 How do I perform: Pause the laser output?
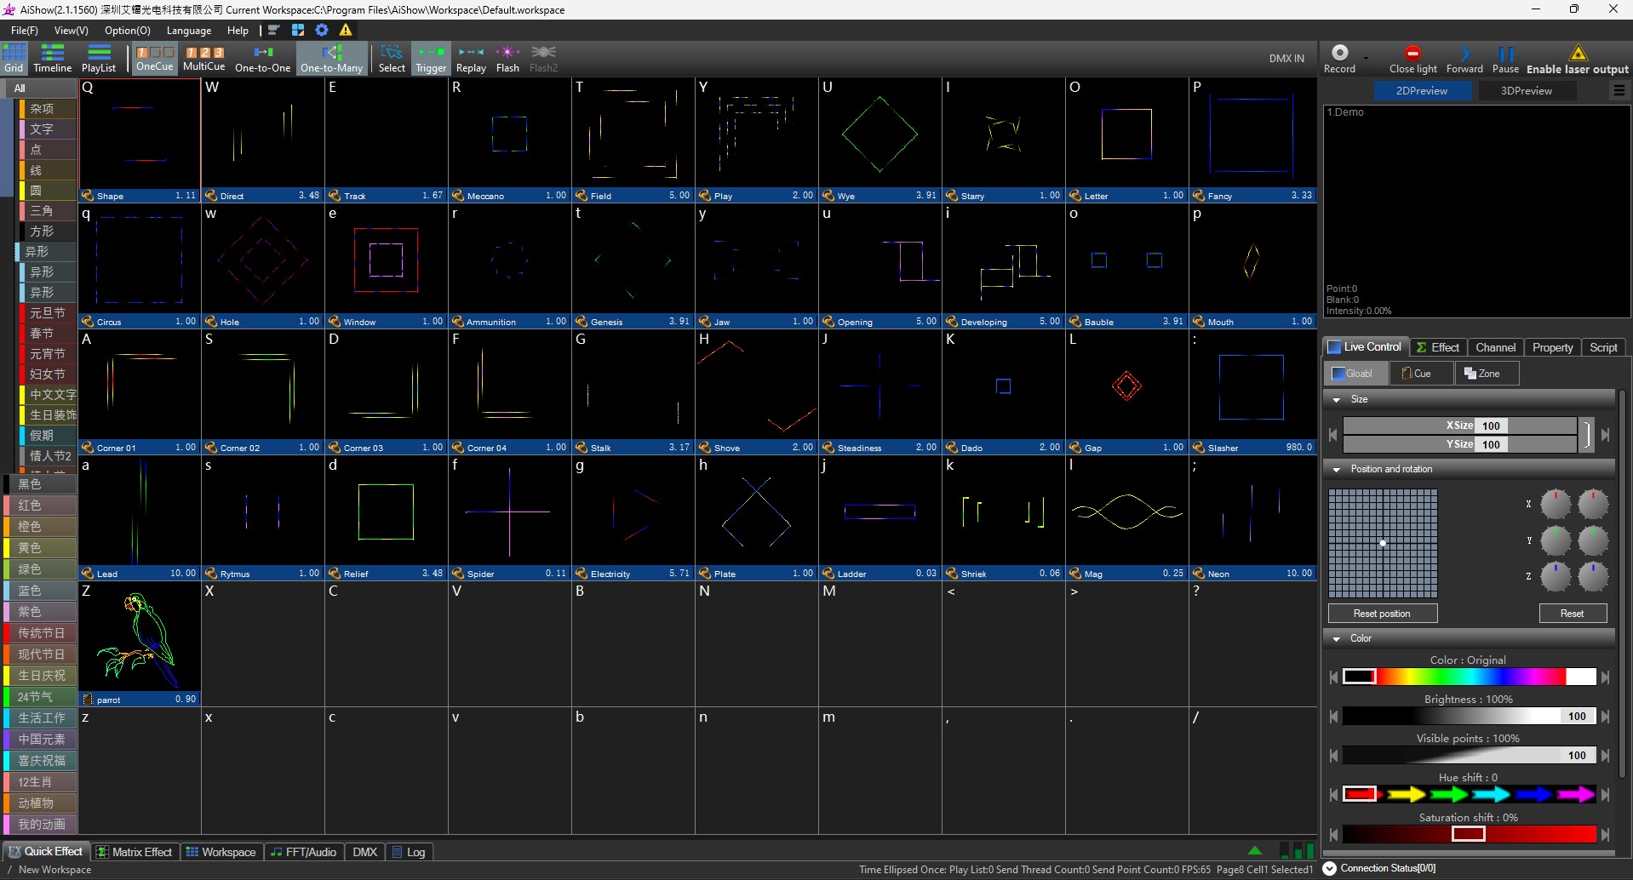[1505, 59]
